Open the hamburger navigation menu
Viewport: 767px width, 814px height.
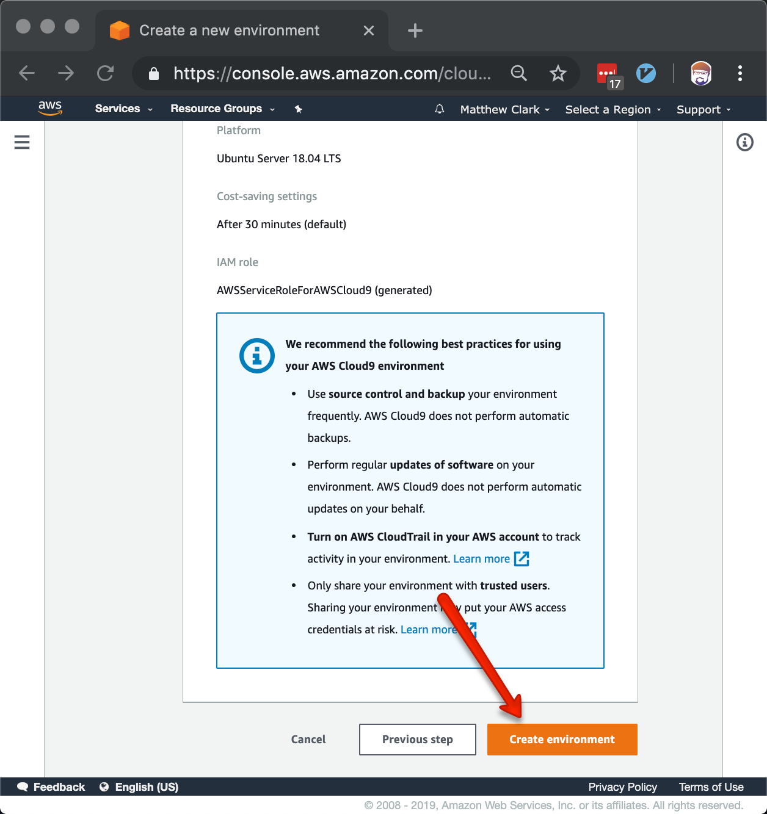tap(22, 142)
